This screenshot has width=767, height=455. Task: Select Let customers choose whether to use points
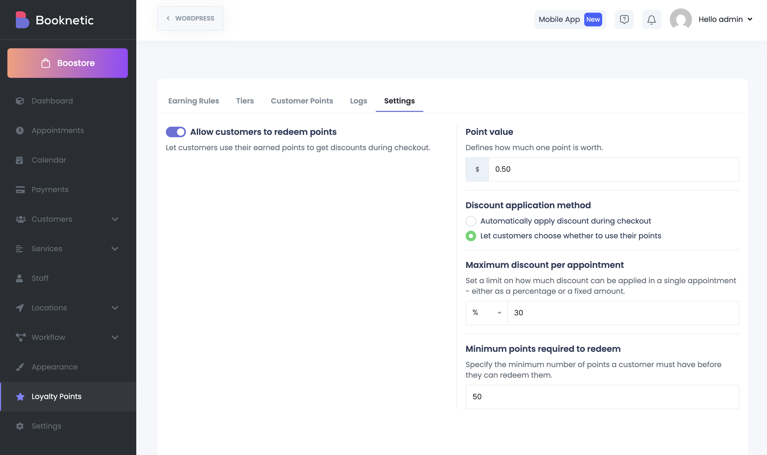(x=471, y=236)
